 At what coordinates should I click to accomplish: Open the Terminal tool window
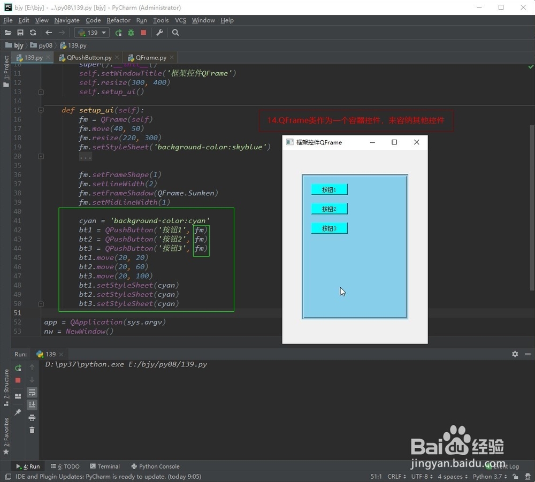tap(105, 466)
